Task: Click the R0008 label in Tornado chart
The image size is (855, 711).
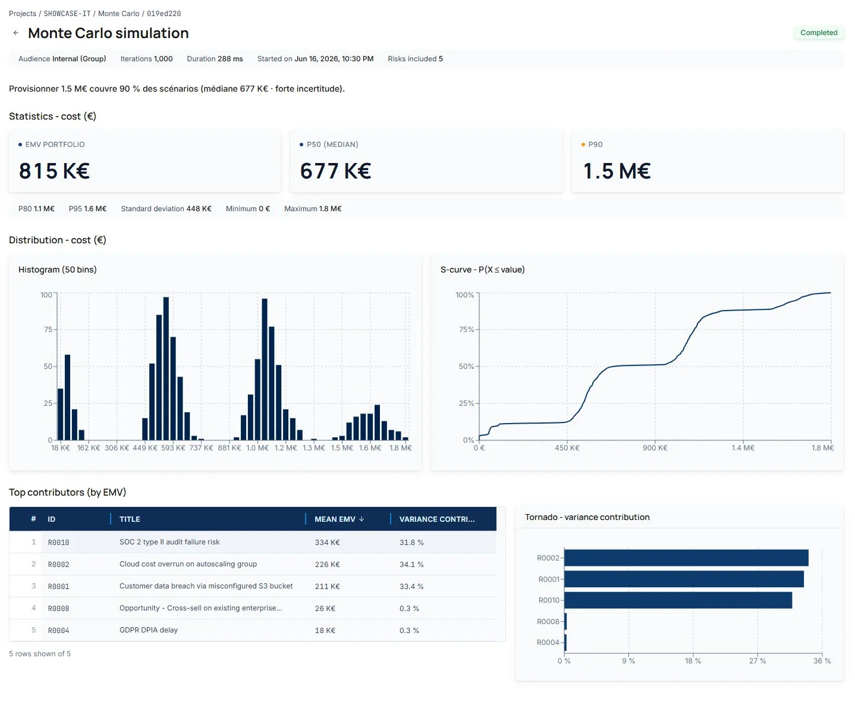Action: tap(548, 622)
